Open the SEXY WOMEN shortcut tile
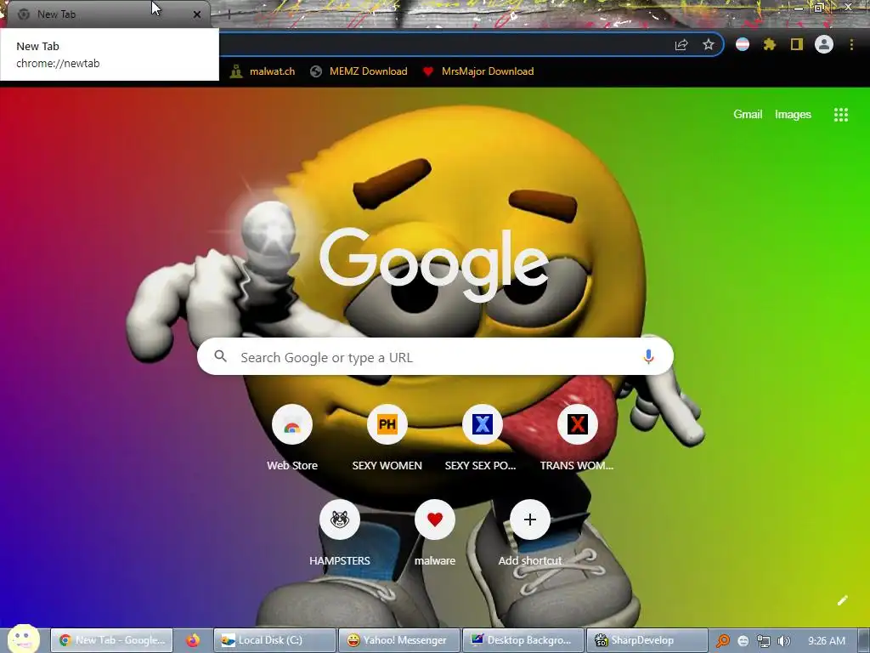 387,438
